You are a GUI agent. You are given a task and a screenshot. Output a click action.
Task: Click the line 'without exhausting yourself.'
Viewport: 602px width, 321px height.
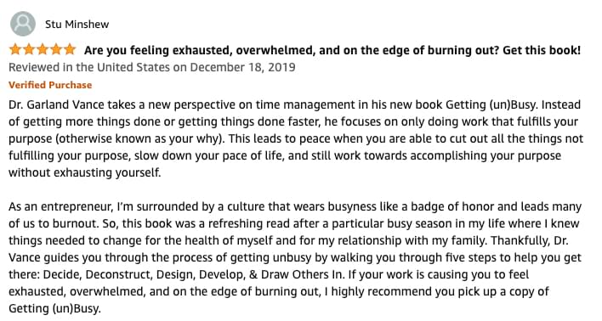coord(85,172)
